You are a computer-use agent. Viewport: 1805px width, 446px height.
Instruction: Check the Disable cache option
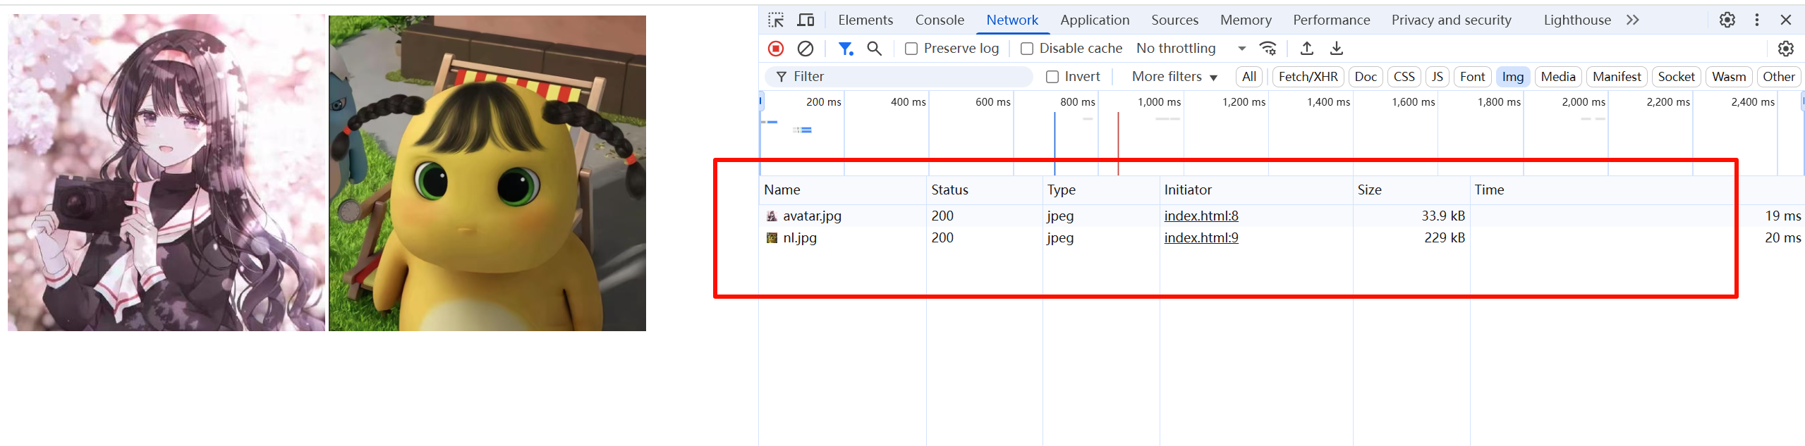pos(1027,49)
